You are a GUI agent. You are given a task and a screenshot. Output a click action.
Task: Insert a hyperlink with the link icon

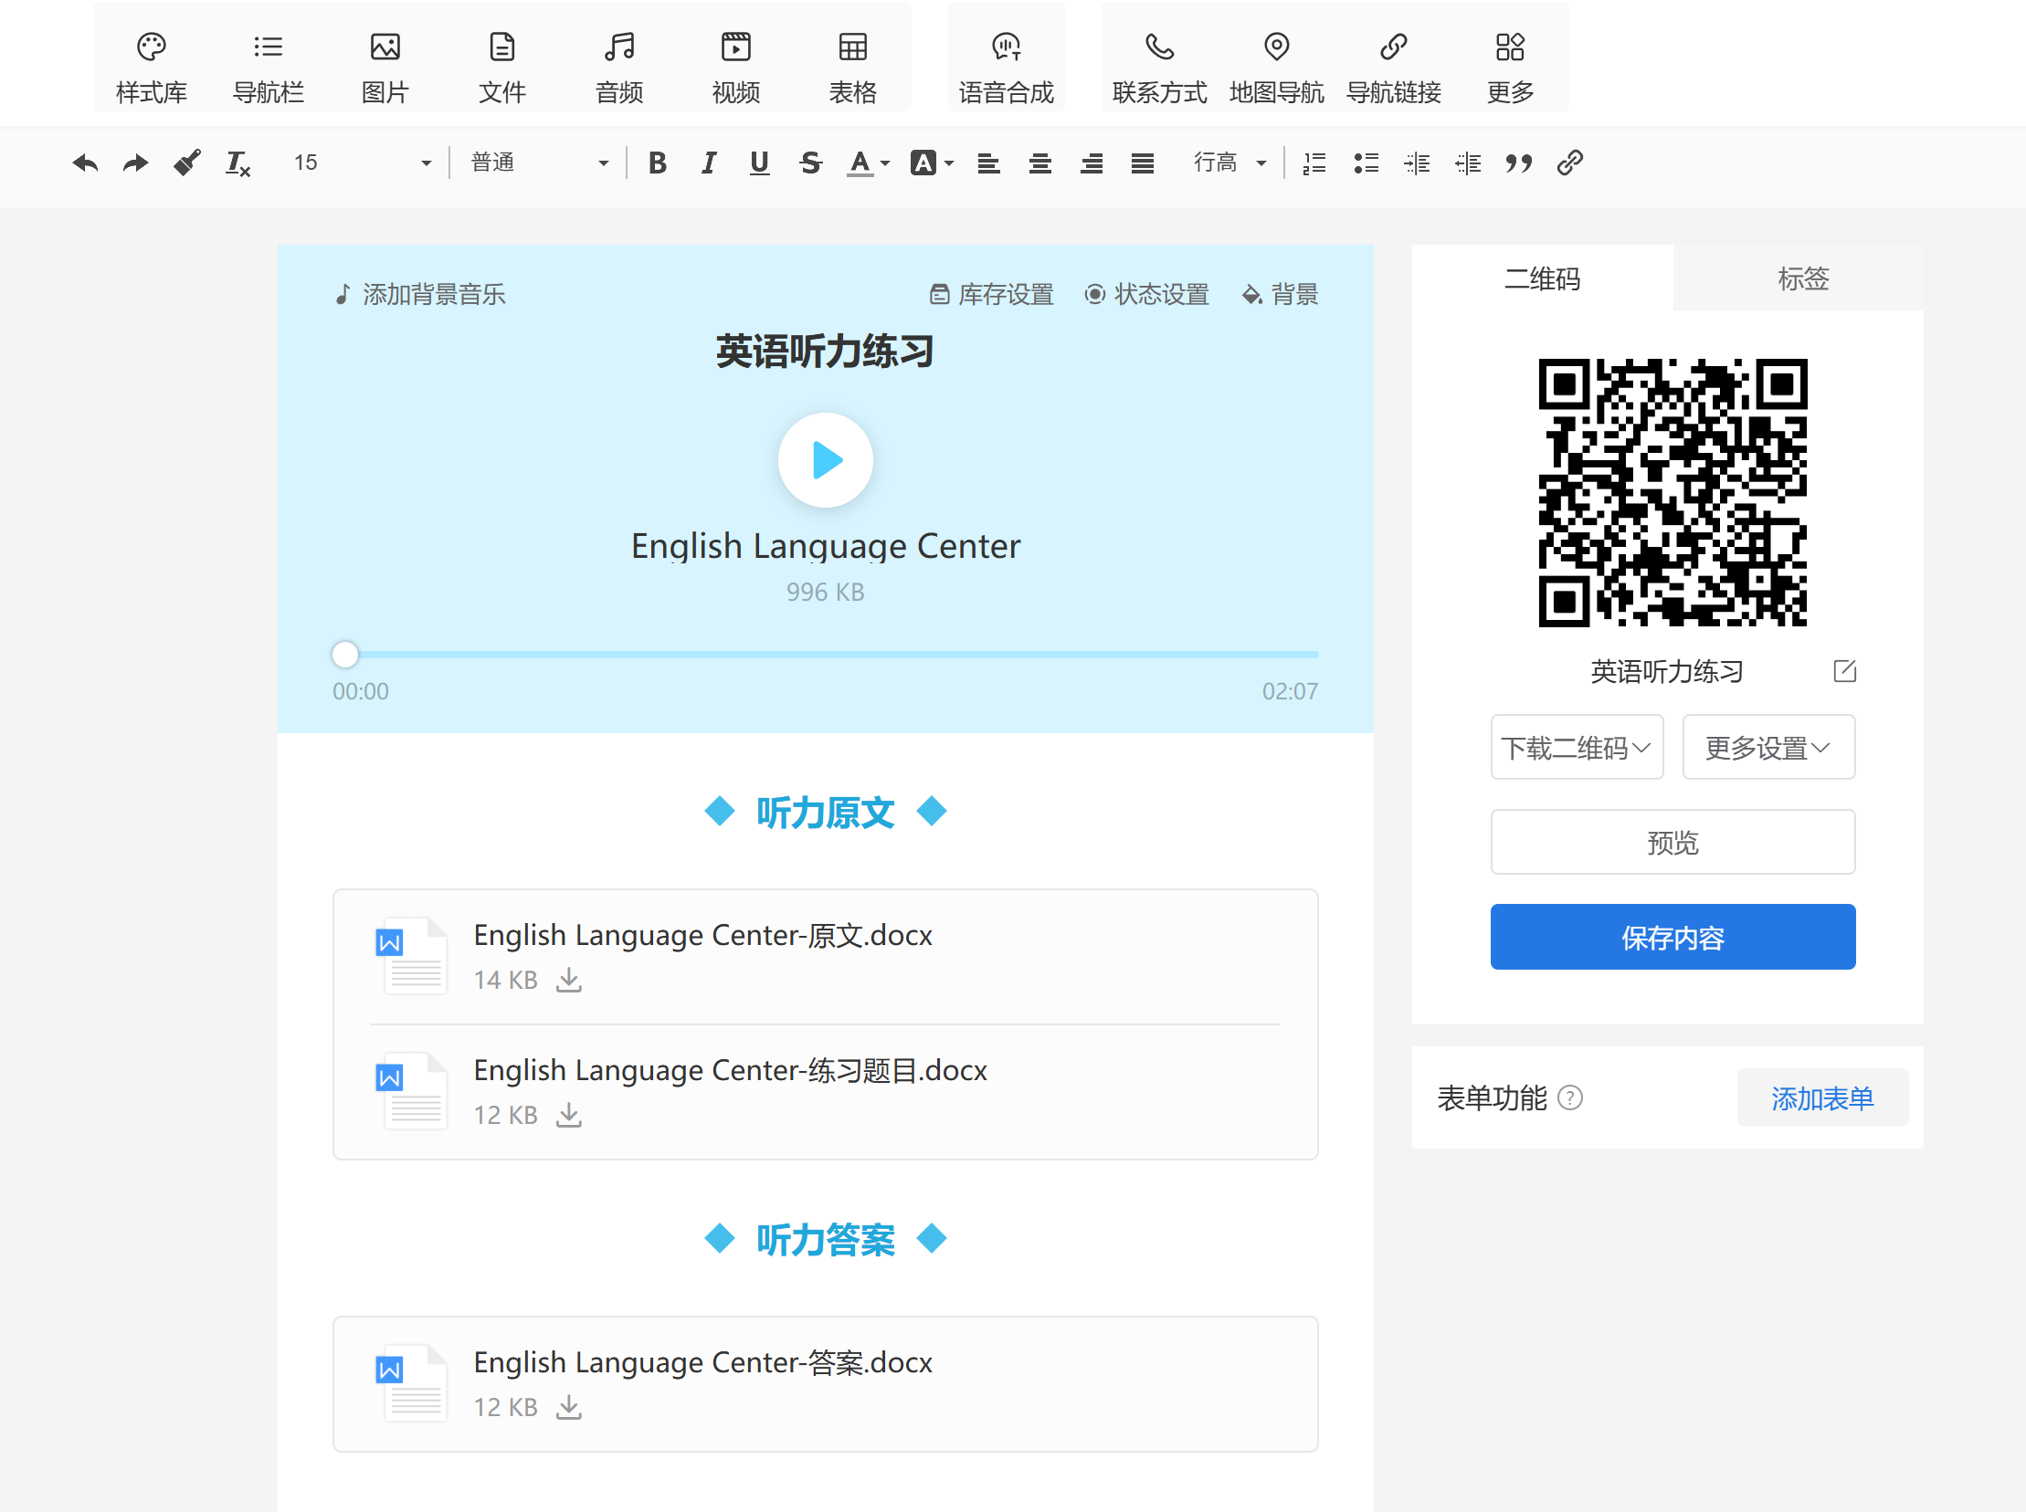(1569, 163)
